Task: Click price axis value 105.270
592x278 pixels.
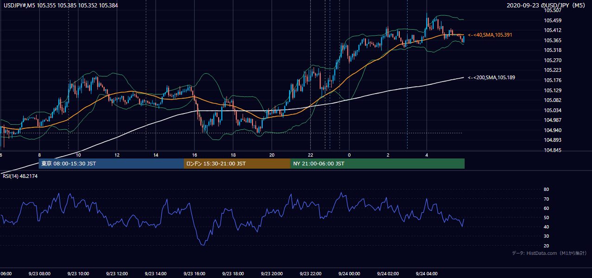Action: [x=553, y=60]
